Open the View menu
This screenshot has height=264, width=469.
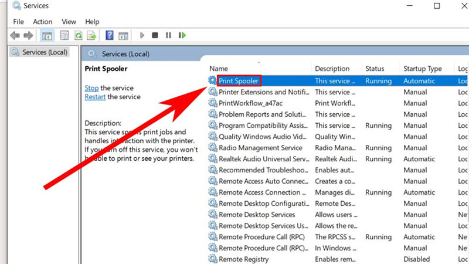[69, 22]
